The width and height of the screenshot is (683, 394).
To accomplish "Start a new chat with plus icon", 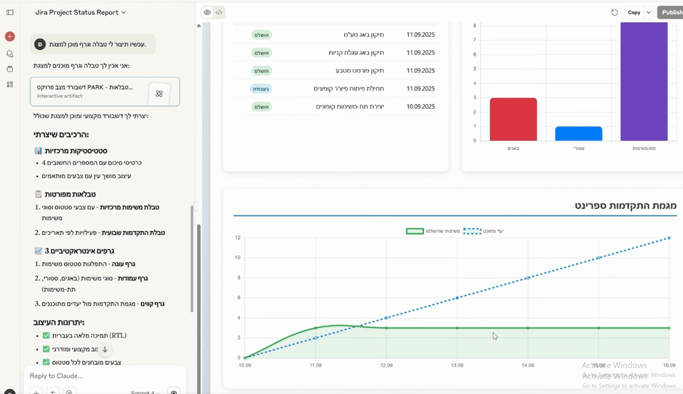I will (10, 36).
